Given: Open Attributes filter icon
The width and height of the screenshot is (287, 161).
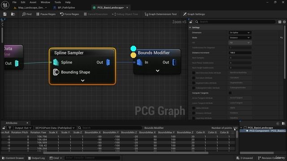Looking at the screenshot, I should 10,128.
